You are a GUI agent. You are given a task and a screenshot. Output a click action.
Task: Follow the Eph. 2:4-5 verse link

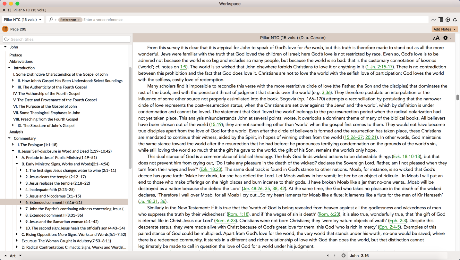(x=389, y=227)
